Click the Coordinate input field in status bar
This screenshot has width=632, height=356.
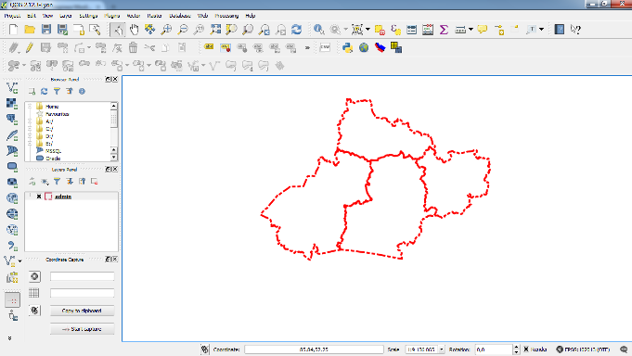(x=314, y=350)
